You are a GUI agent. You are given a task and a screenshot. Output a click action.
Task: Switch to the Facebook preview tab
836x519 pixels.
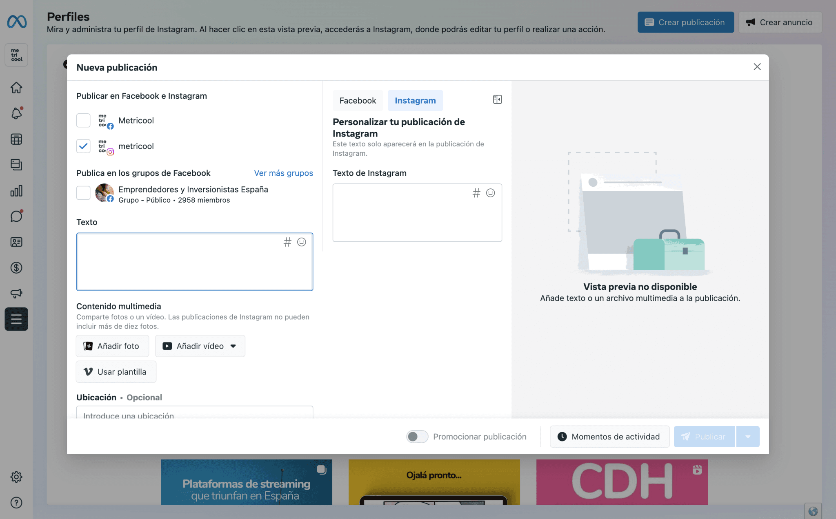pos(357,100)
